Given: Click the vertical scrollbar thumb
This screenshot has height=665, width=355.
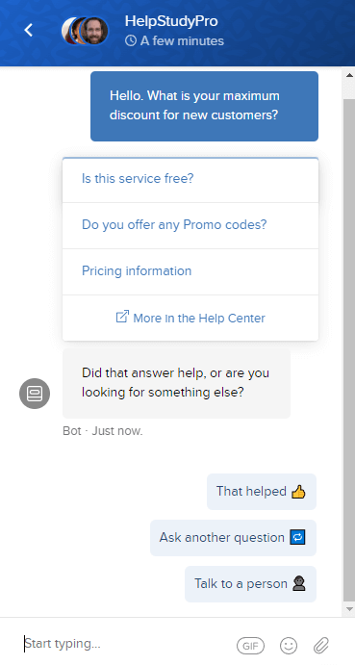Looking at the screenshot, I should 349,350.
